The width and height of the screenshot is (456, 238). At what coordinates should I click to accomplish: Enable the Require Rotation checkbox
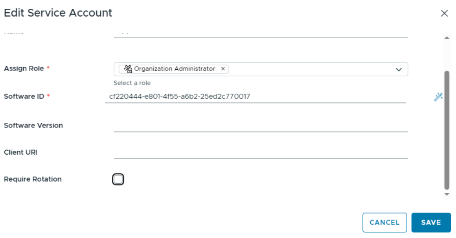[x=118, y=179]
